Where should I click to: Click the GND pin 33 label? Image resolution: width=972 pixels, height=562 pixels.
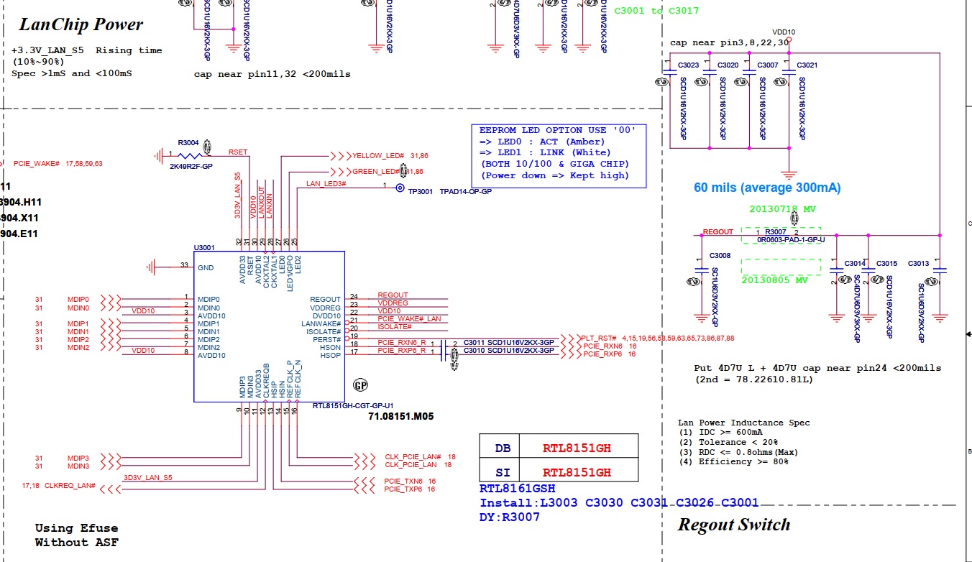click(x=205, y=267)
